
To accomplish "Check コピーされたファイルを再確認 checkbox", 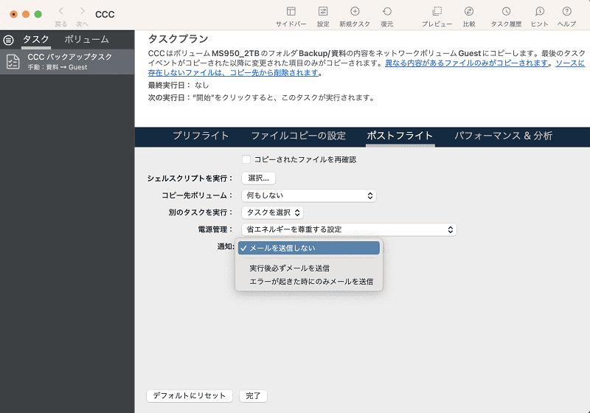I will (x=246, y=159).
